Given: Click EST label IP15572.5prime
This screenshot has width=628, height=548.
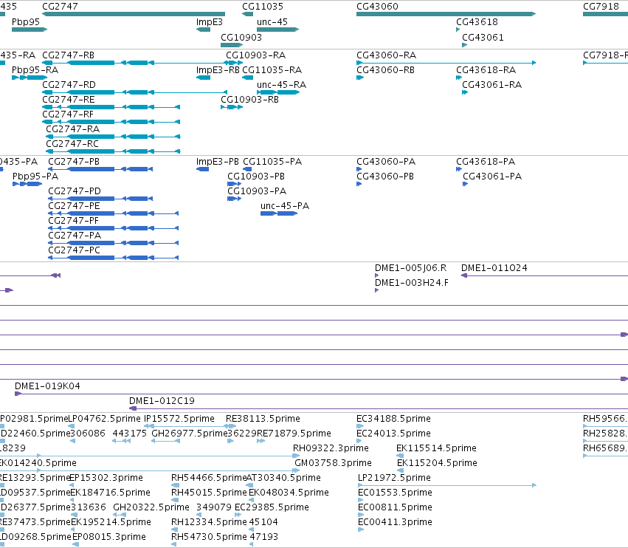Looking at the screenshot, I should point(179,419).
